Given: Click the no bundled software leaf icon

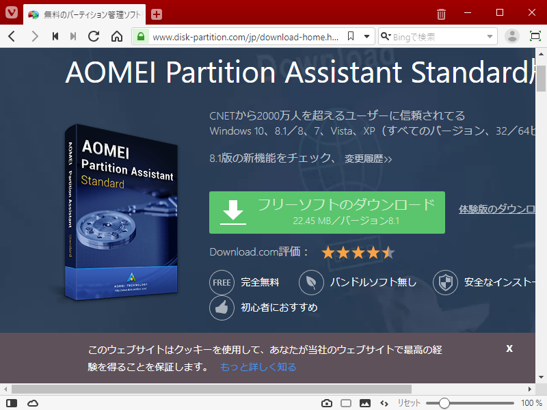Looking at the screenshot, I should pyautogui.click(x=311, y=282).
